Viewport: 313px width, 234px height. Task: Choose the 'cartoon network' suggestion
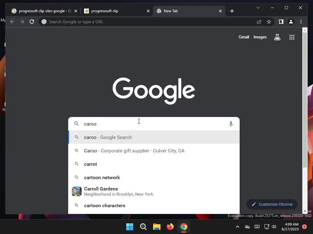[x=154, y=178]
